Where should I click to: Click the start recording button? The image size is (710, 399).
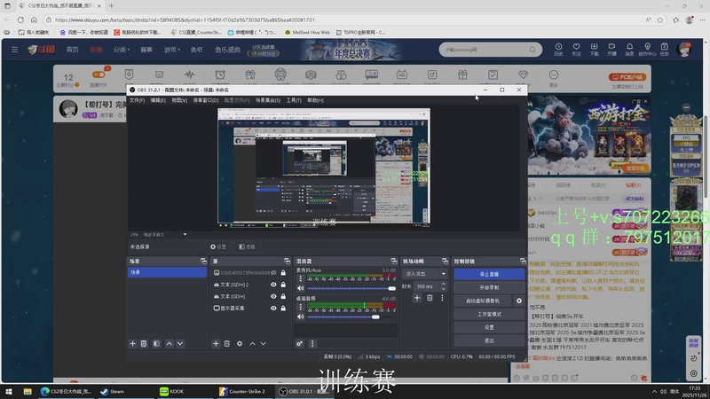point(489,287)
